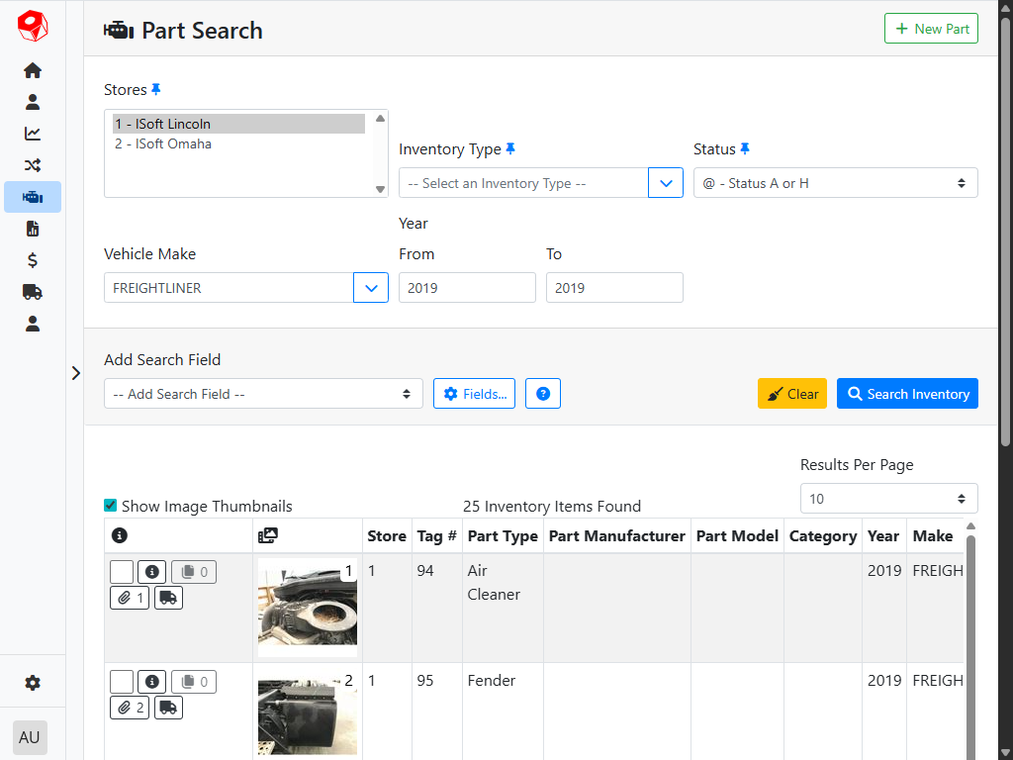Image resolution: width=1013 pixels, height=760 pixels.
Task: Click info icon for tag 94 row
Action: click(151, 572)
